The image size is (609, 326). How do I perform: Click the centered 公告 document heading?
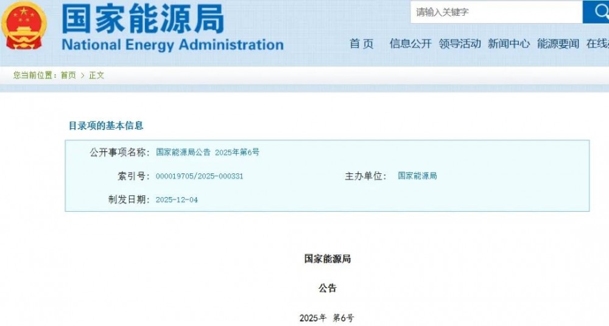pyautogui.click(x=328, y=288)
